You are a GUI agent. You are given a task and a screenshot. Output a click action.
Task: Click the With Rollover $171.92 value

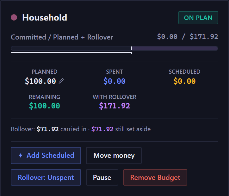pyautogui.click(x=114, y=106)
